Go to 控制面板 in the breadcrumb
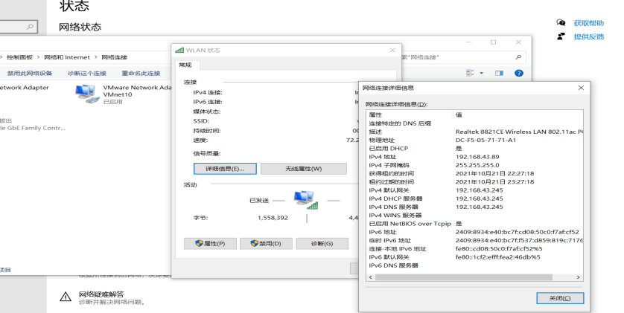Image resolution: width=624 pixels, height=313 pixels. coord(19,57)
